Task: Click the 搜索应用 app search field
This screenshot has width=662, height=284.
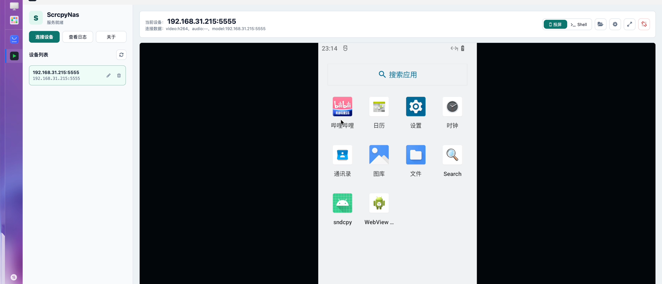Action: pos(397,75)
